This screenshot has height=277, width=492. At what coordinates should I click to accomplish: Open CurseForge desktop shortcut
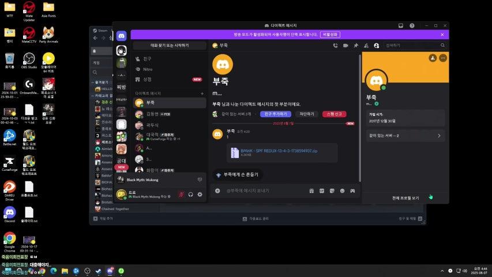point(9,163)
